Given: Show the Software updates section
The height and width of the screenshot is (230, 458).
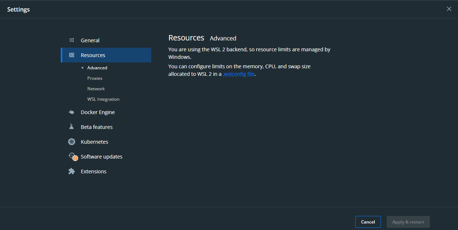Looking at the screenshot, I should coord(102,157).
